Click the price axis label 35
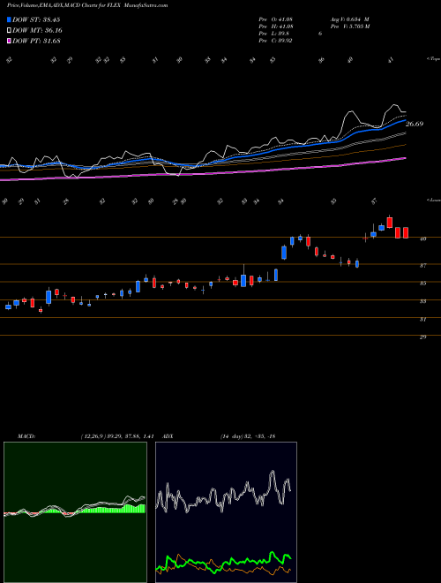 click(x=422, y=284)
